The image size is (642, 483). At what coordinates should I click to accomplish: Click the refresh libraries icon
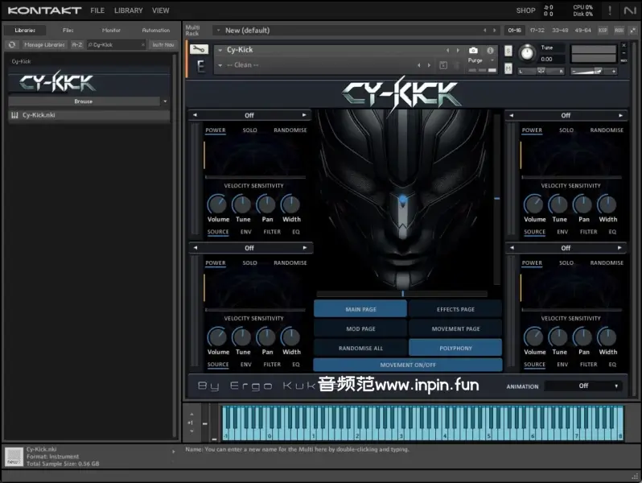point(12,45)
